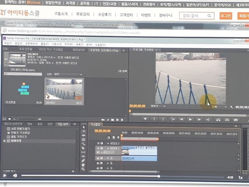Open the event link 이벤트

146,15
